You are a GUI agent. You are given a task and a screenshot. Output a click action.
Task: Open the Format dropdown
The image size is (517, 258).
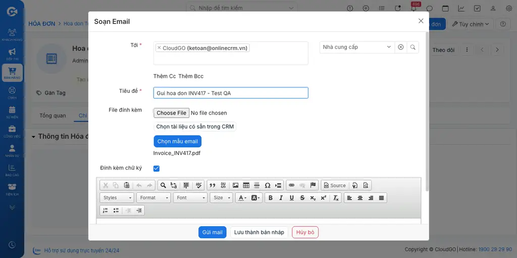click(x=153, y=197)
